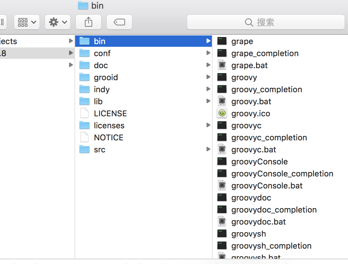Select the grooid folder icon
348x264 pixels.
click(x=84, y=77)
